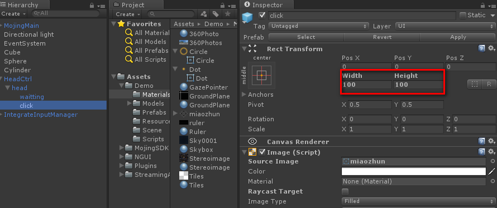Viewport: 497px width, 208px height.
Task: Click the Search by Label tag icon
Action: click(216, 14)
